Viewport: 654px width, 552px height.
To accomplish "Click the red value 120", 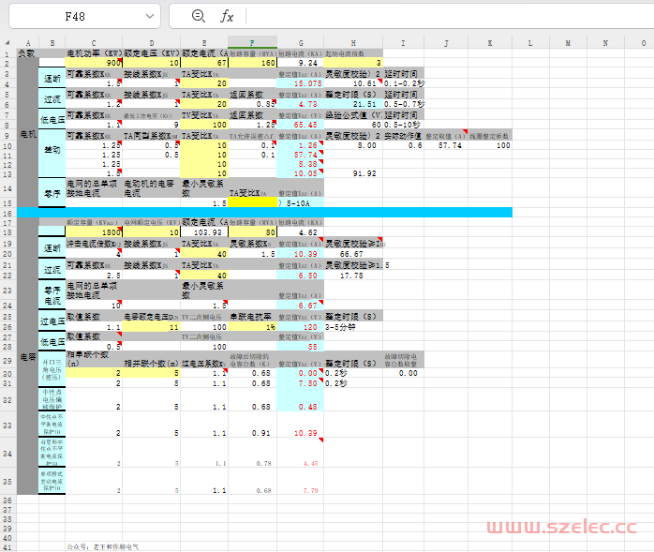I will [301, 327].
